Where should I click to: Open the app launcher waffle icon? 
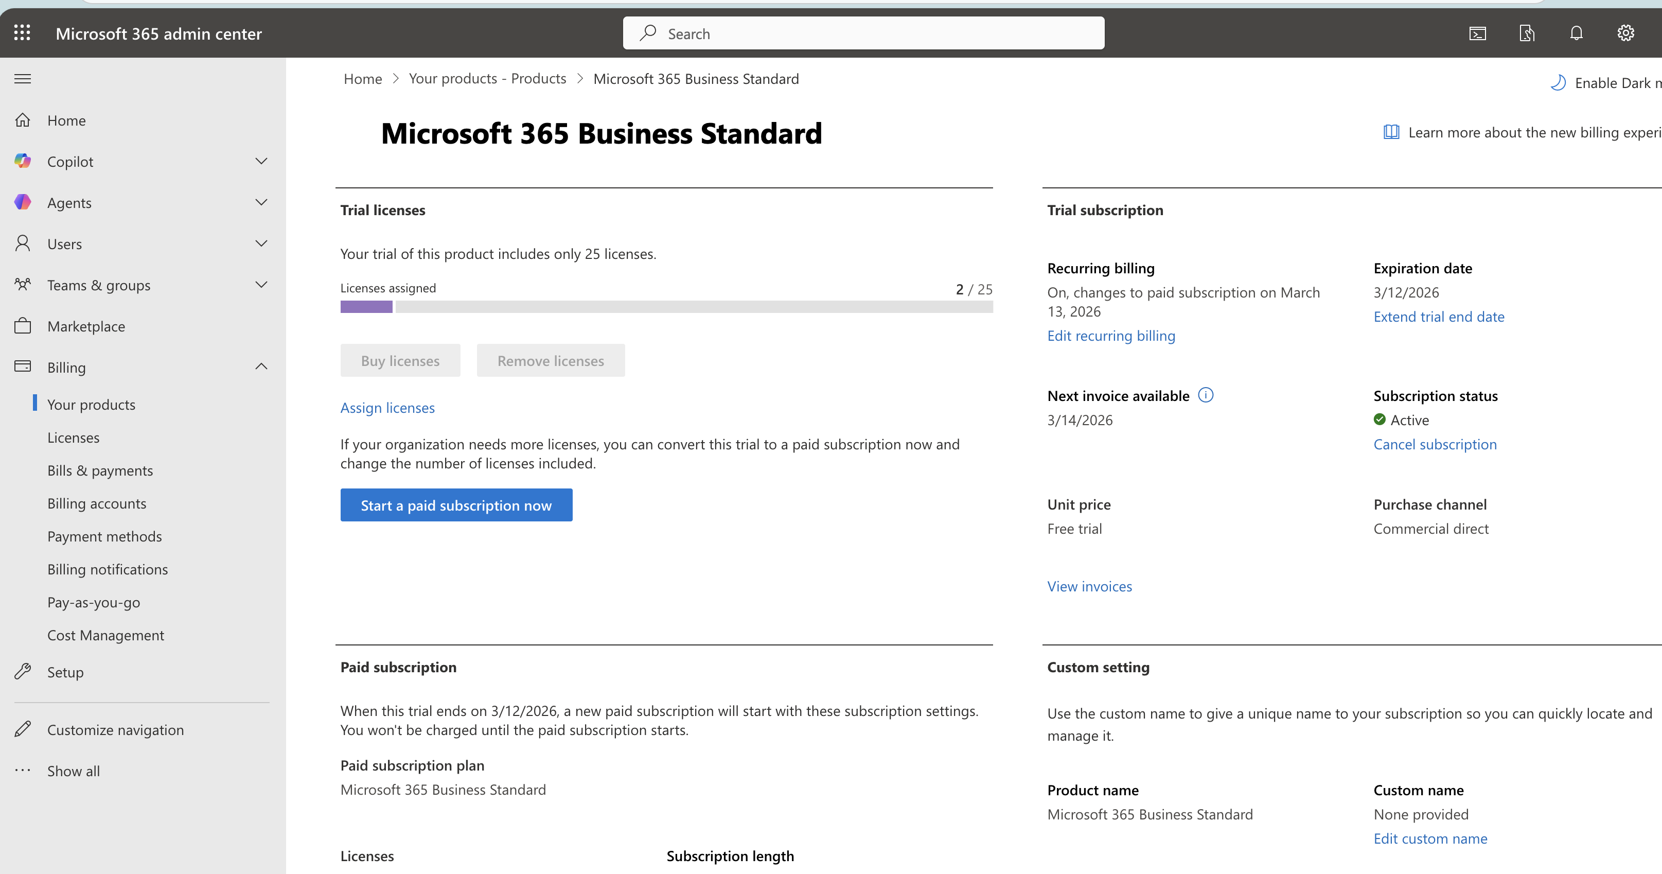23,33
